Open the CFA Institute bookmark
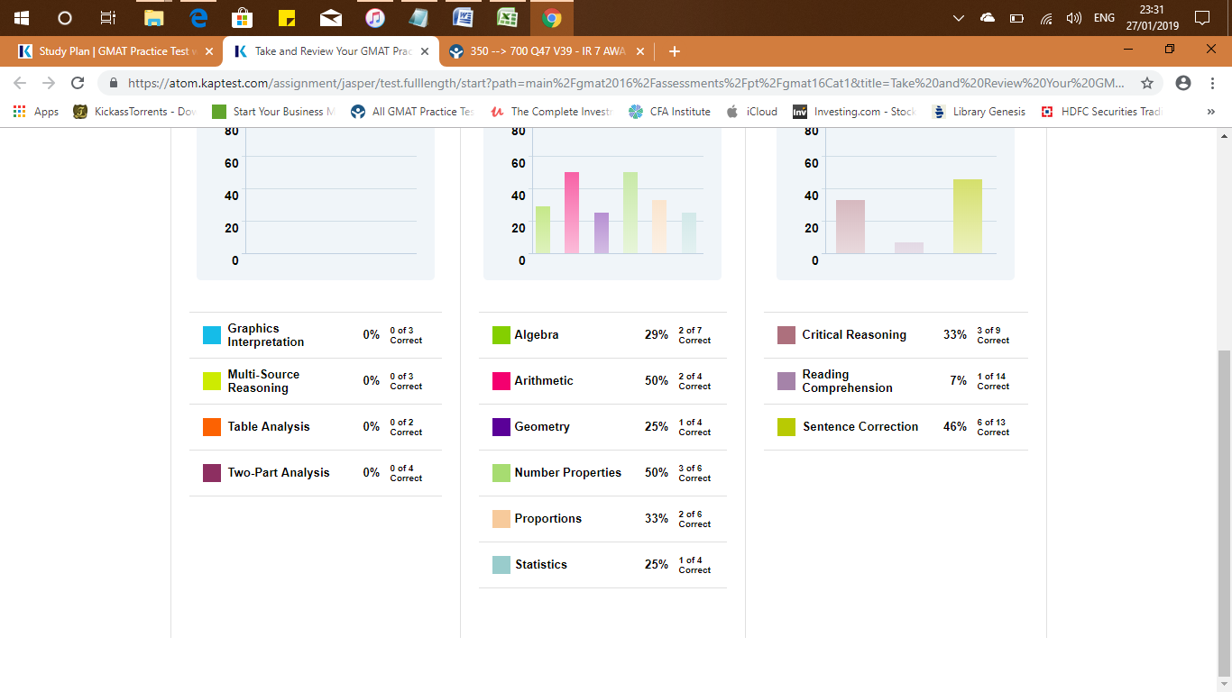 tap(670, 112)
